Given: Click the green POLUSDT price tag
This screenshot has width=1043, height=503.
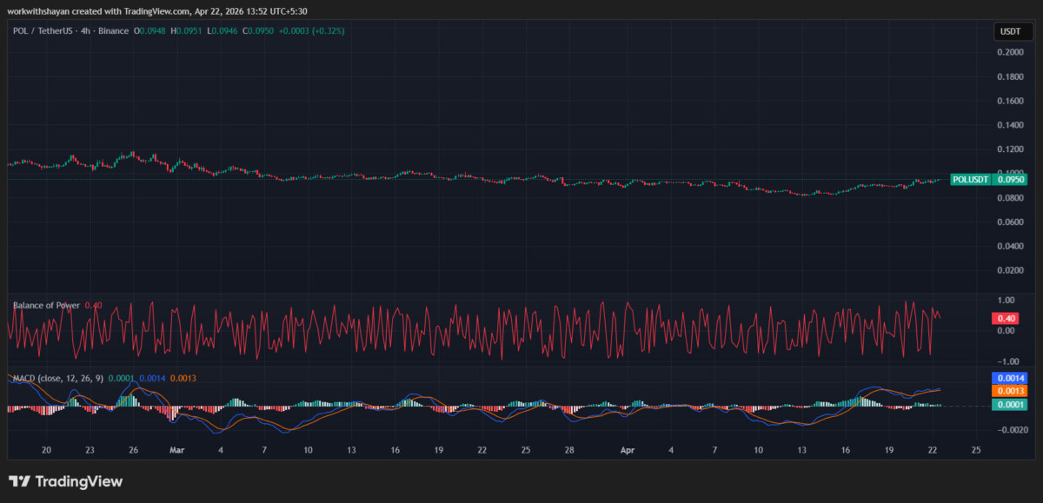Looking at the screenshot, I should [x=988, y=180].
